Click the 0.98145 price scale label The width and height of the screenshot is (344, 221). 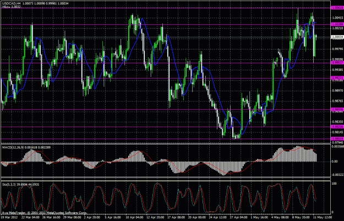point(338,132)
